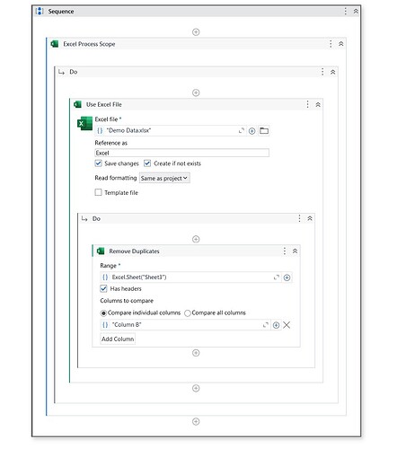Click the Reference as text field

tap(181, 153)
